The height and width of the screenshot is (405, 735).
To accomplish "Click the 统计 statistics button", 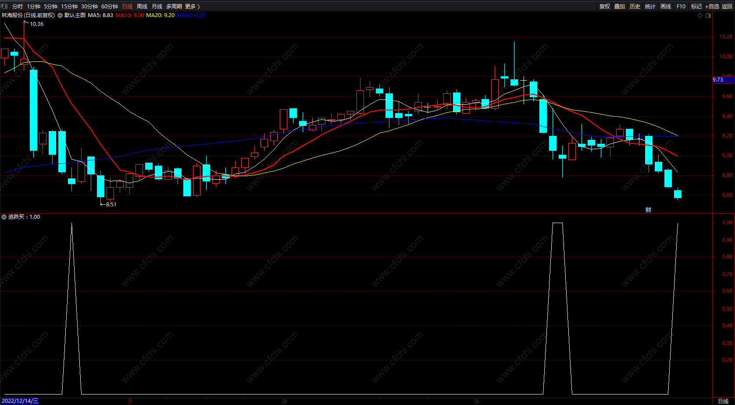I will [650, 6].
